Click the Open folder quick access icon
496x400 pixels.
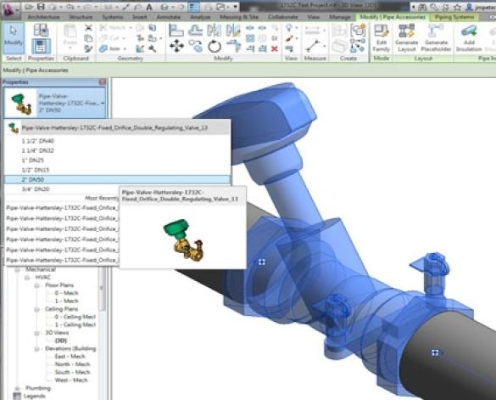30,7
